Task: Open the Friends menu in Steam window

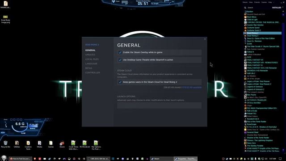Action: [x=257, y=2]
